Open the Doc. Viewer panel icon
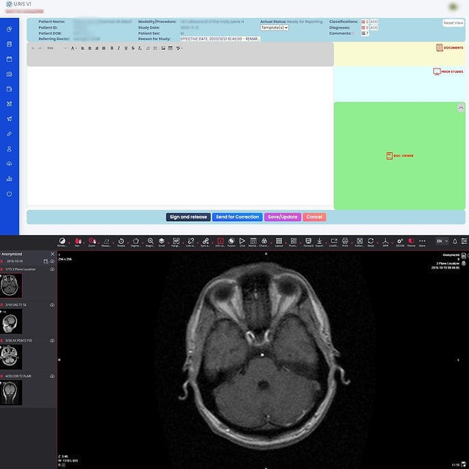This screenshot has height=469, width=469. (389, 156)
